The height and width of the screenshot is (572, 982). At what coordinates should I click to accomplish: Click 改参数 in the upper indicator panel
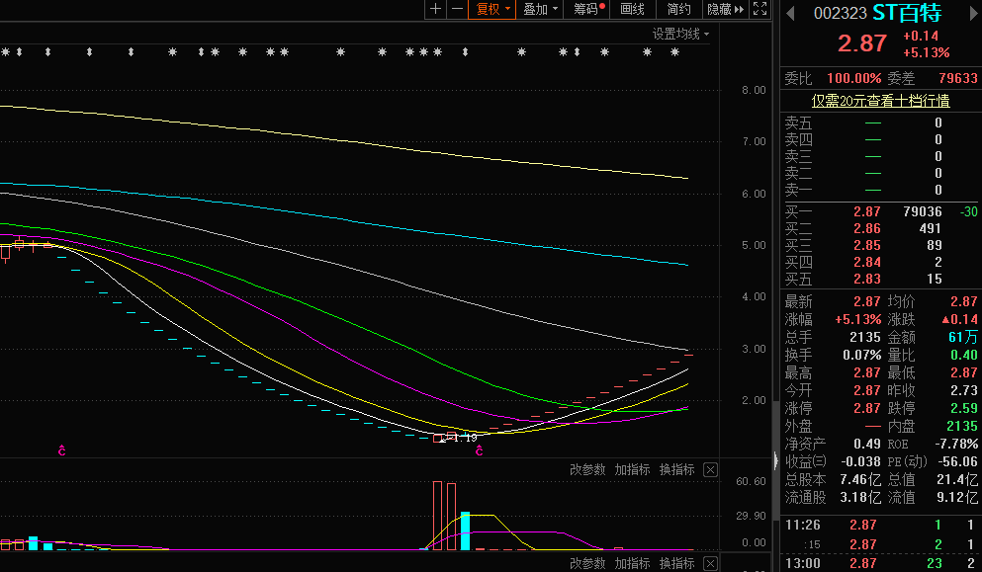point(587,470)
